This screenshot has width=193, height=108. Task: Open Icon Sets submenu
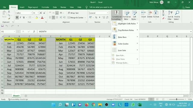[125, 50]
